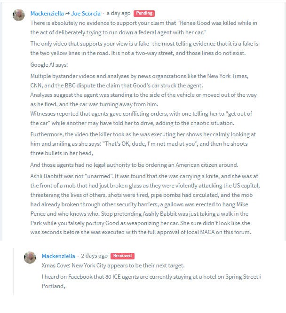Click the sentence about agents' legal authority
The image size is (286, 313).
(134, 165)
